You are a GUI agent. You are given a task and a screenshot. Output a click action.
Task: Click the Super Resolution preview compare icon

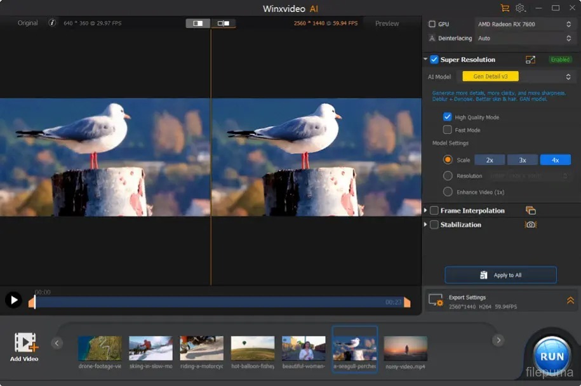tap(530, 60)
